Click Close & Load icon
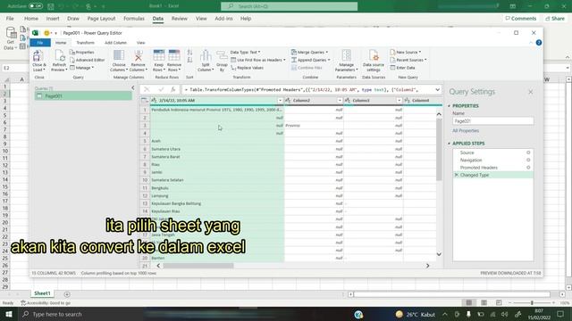 coord(37,55)
